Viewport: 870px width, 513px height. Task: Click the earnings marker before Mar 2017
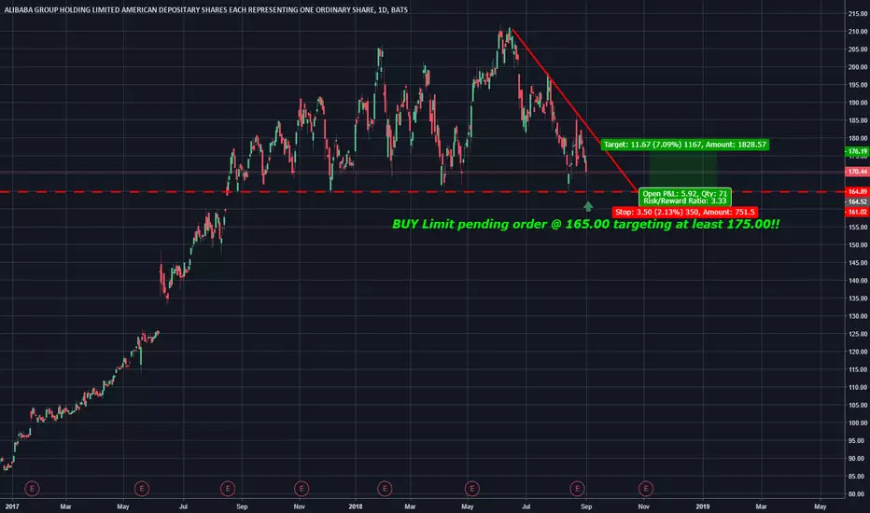(32, 489)
